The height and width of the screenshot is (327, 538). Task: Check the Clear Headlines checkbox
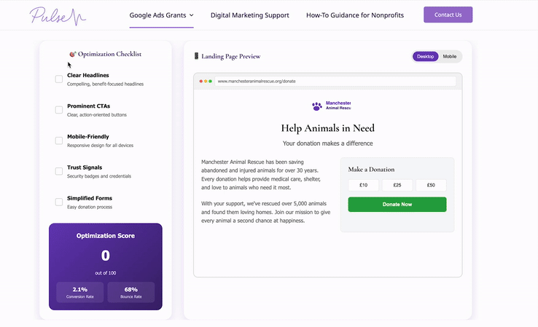pyautogui.click(x=59, y=79)
